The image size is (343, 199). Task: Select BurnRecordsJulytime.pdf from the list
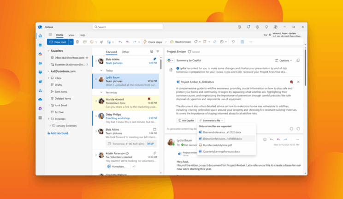226,145
